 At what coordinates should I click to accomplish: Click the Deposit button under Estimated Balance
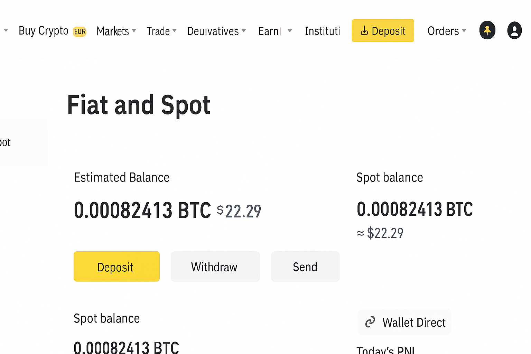(x=116, y=267)
